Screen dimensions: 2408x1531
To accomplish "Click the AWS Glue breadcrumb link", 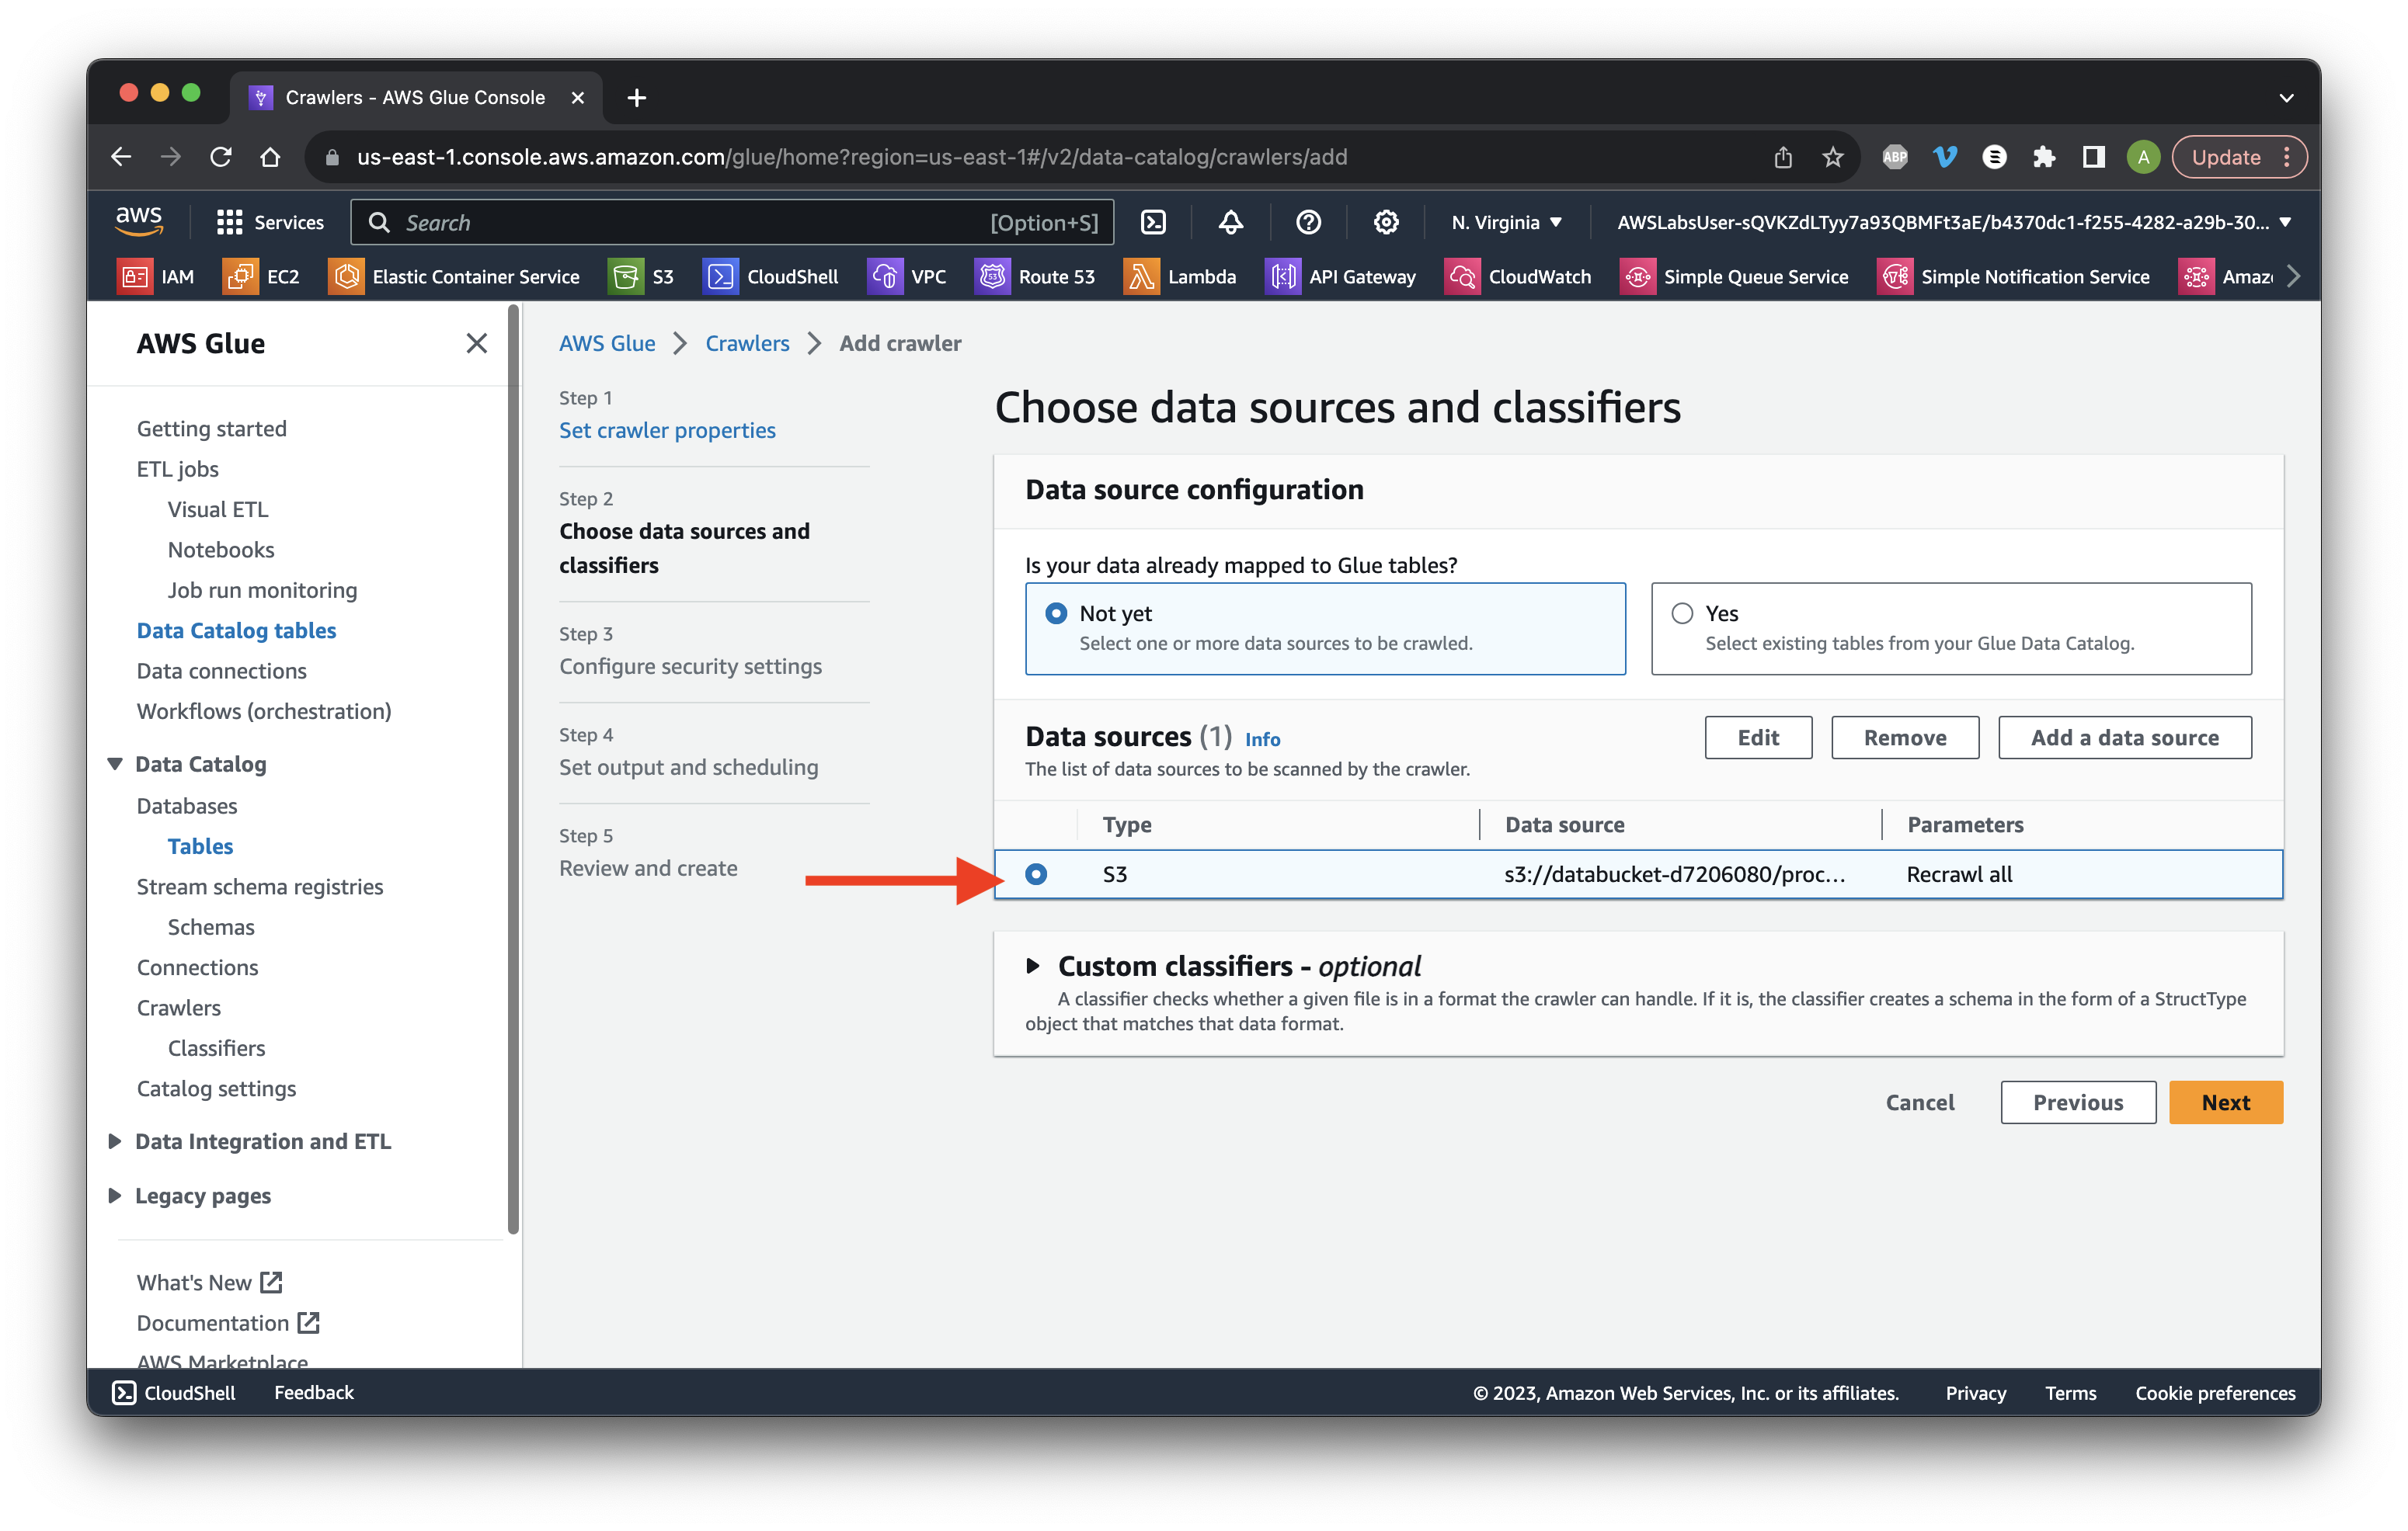I will click(x=607, y=343).
